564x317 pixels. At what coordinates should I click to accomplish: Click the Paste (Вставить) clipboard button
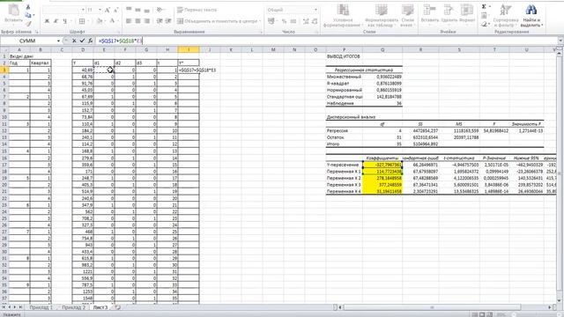[x=13, y=14]
